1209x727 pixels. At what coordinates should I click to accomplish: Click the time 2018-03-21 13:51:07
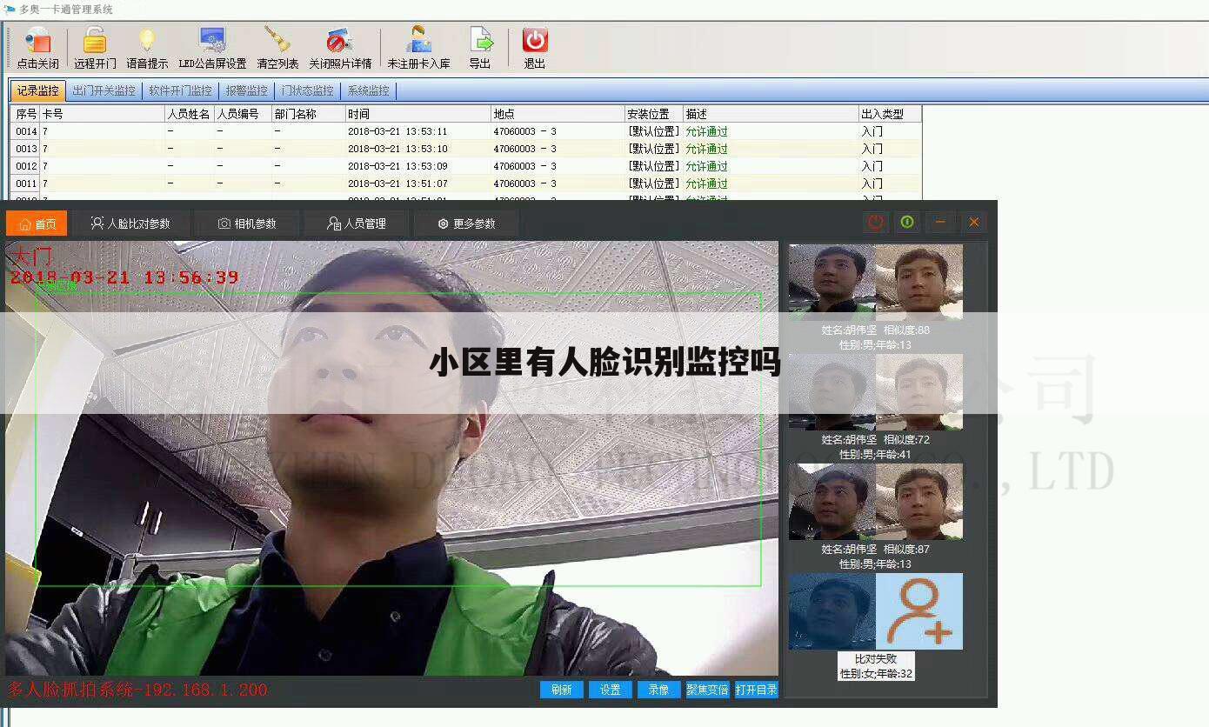coord(397,183)
